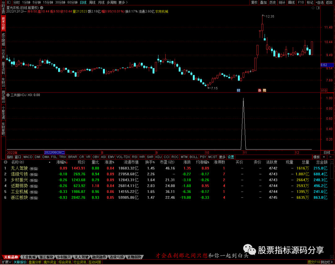Click the 返回 back button

pyautogui.click(x=329, y=2)
